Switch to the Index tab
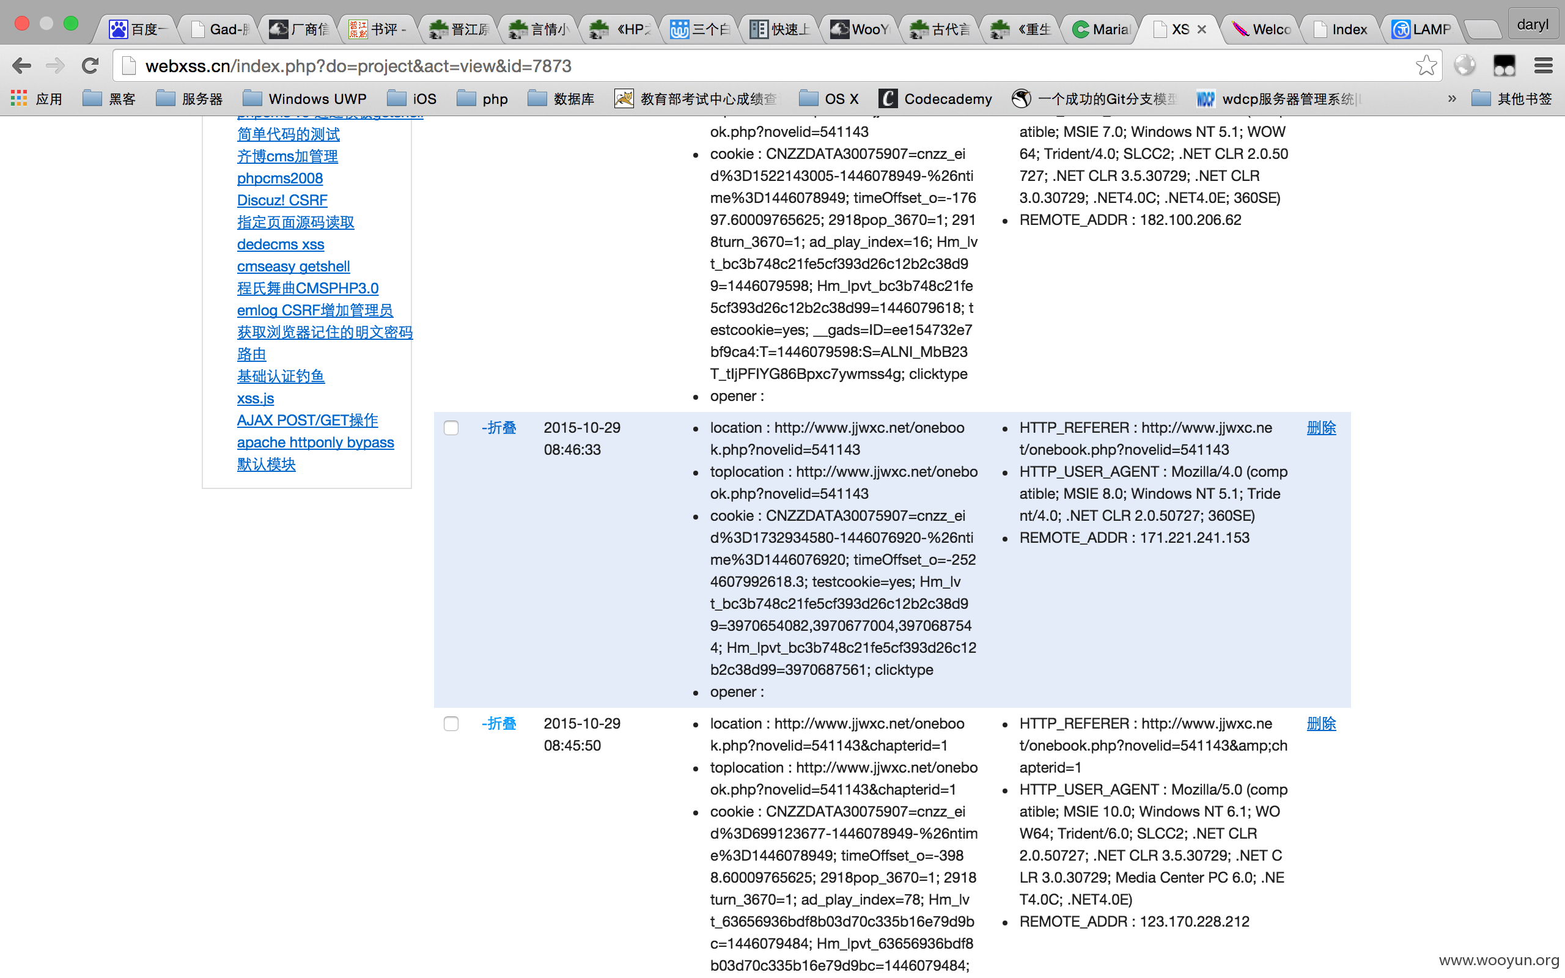 [x=1341, y=29]
